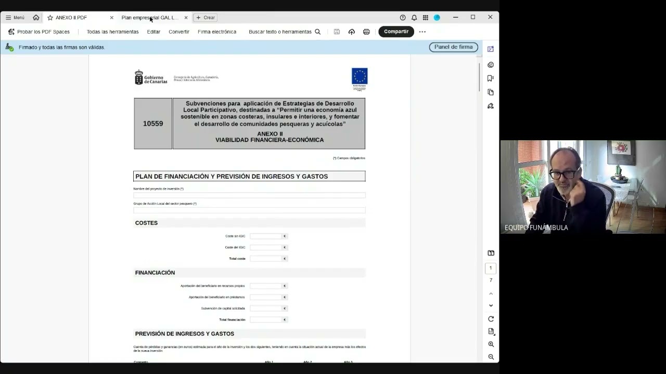
Task: Switch to Plan empresarial GAL tab
Action: [x=150, y=18]
